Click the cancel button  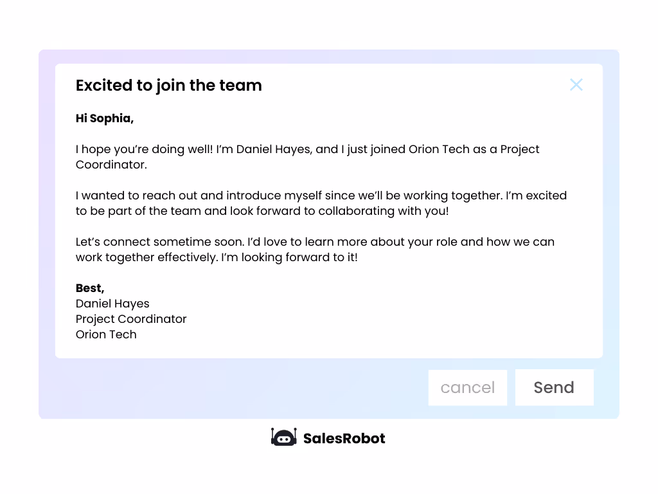467,387
